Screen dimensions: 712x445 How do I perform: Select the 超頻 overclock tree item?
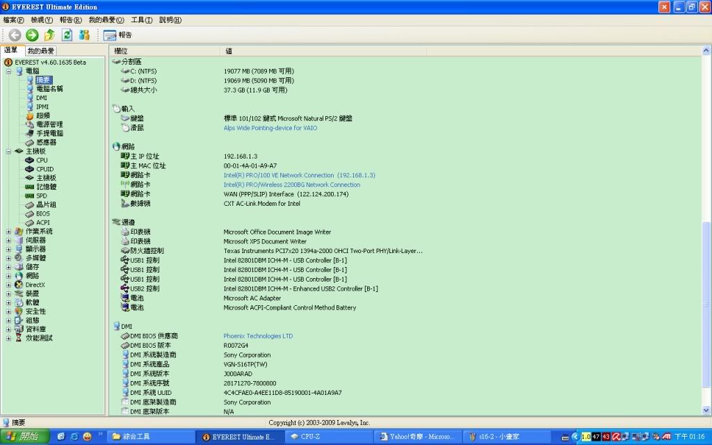tap(42, 115)
